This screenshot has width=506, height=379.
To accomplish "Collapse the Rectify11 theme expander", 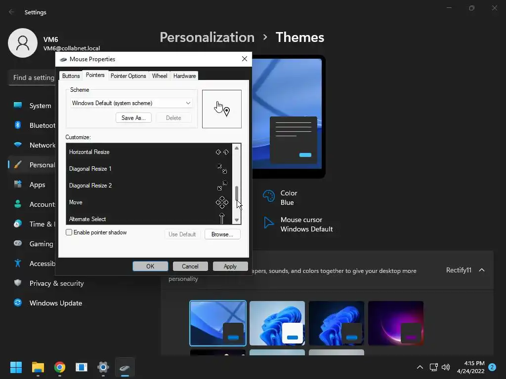I will (x=482, y=270).
